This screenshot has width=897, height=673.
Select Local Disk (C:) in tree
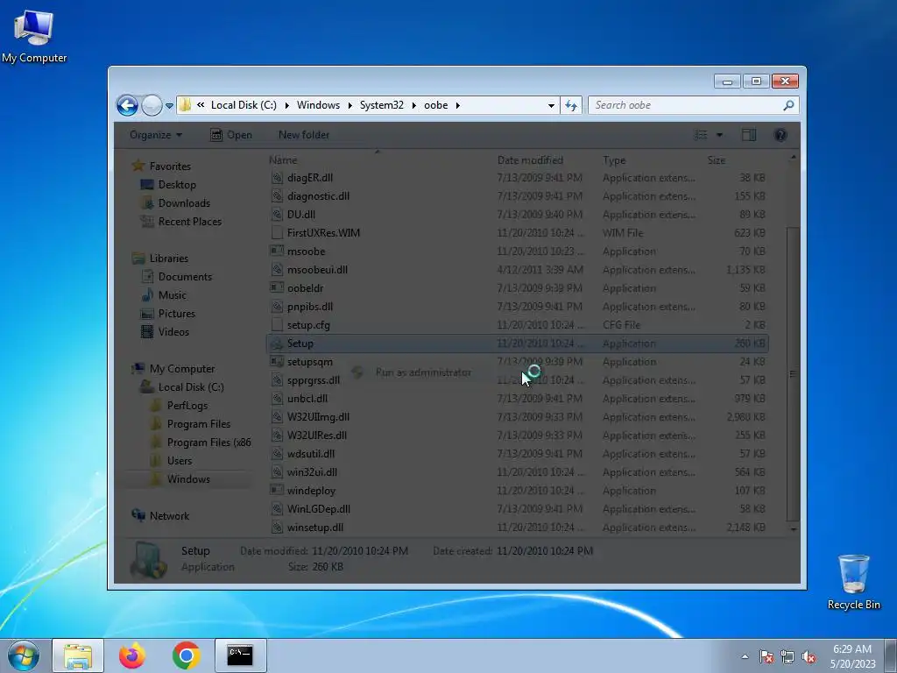[190, 386]
